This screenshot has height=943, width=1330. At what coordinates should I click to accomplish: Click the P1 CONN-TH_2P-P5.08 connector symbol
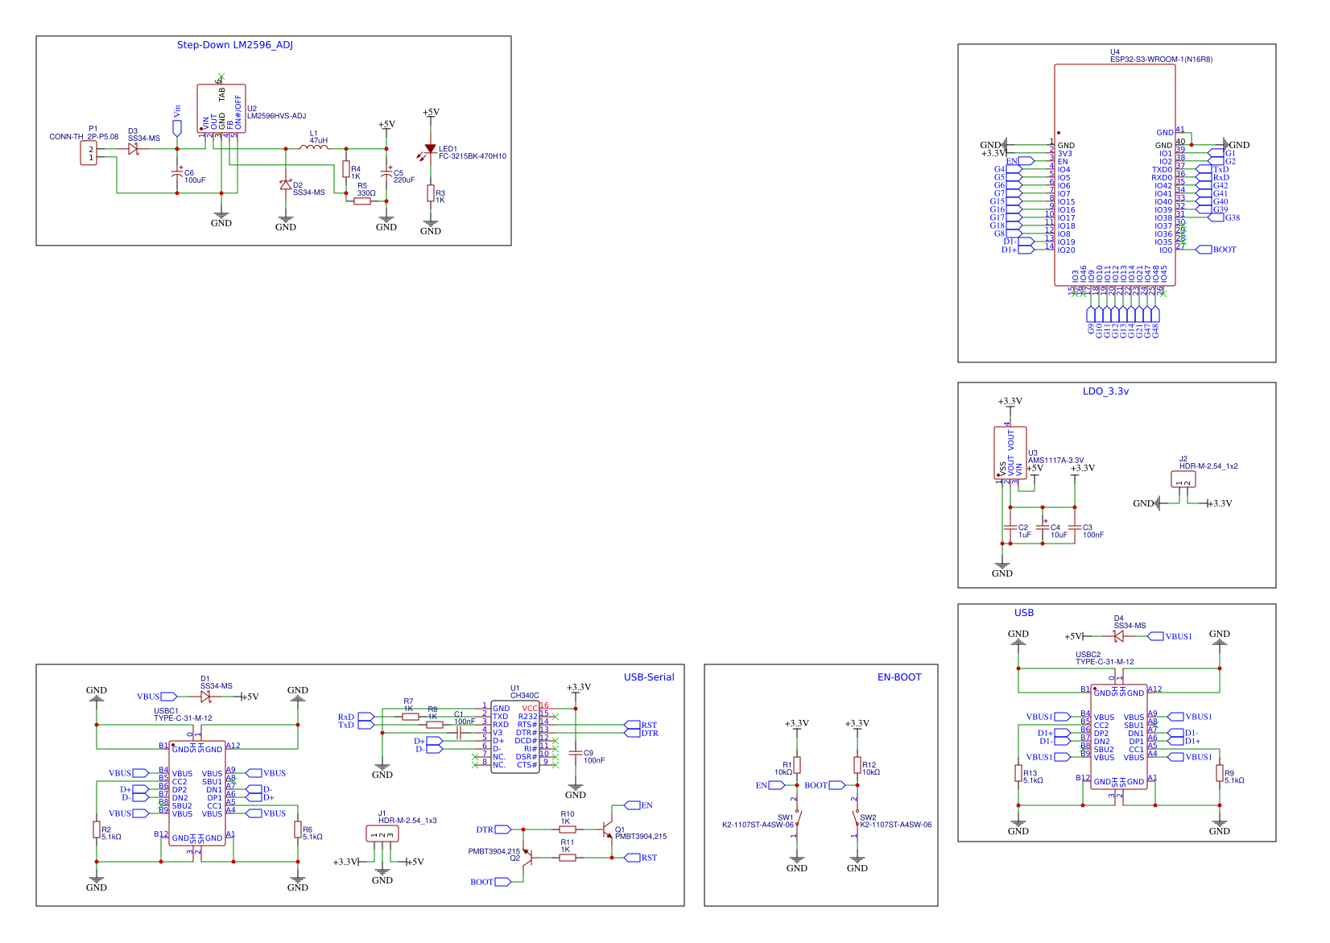[x=89, y=153]
